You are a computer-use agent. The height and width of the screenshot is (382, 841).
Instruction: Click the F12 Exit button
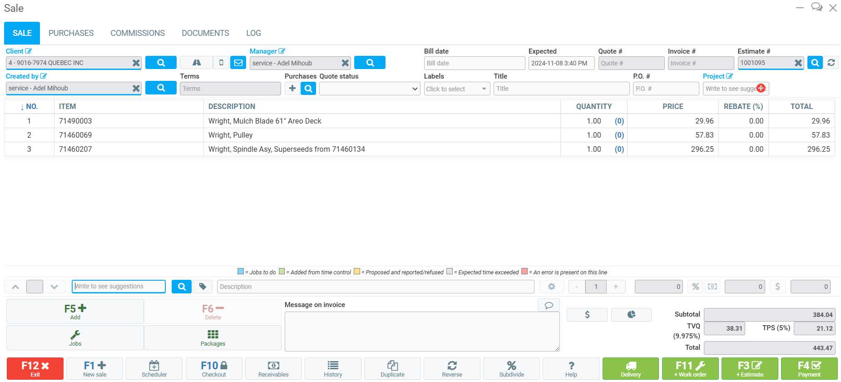[x=35, y=368]
